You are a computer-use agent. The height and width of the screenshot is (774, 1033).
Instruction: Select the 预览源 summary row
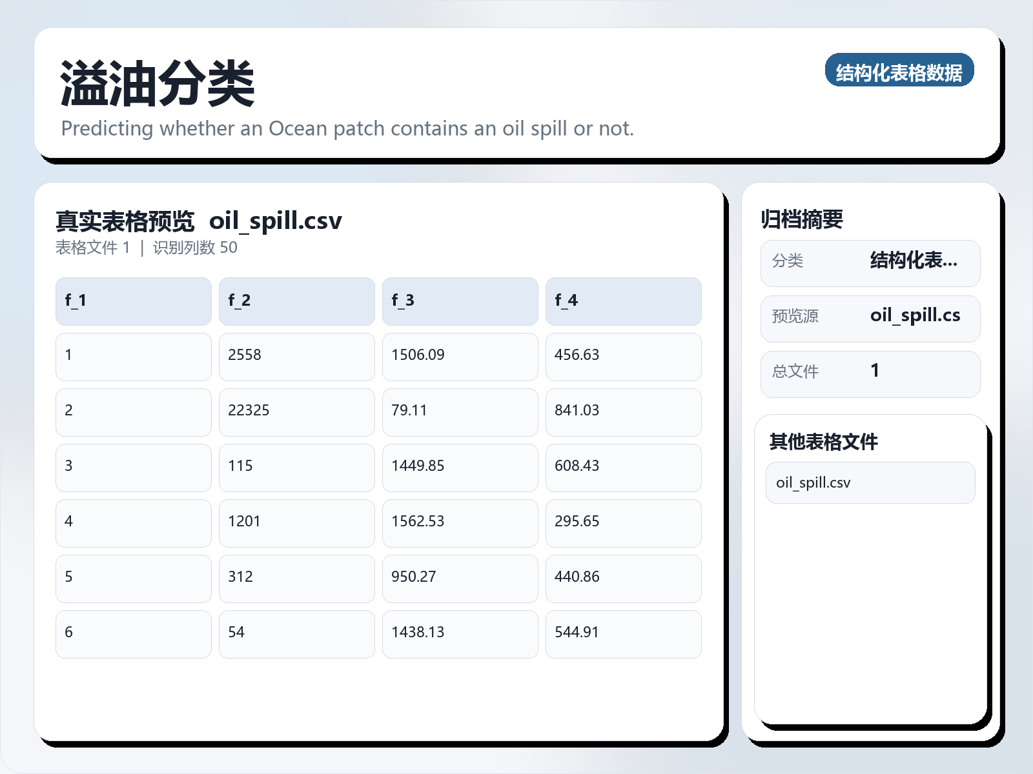click(x=870, y=317)
